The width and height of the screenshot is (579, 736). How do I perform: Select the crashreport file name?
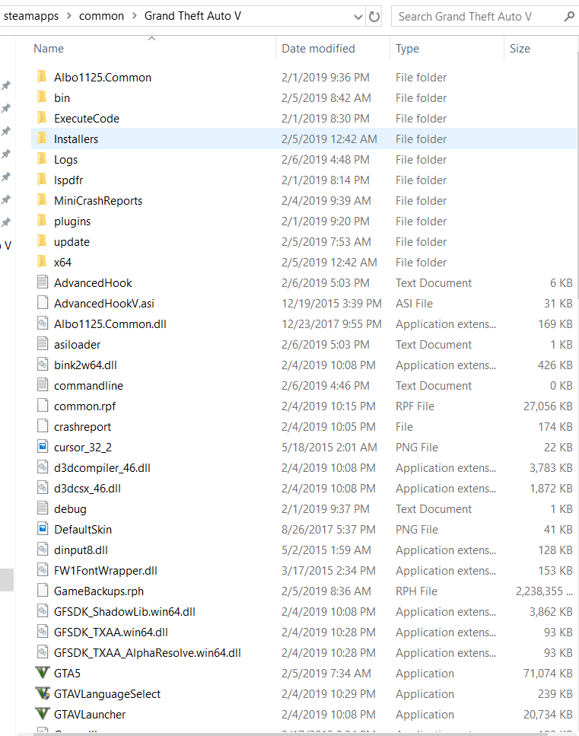click(x=83, y=427)
